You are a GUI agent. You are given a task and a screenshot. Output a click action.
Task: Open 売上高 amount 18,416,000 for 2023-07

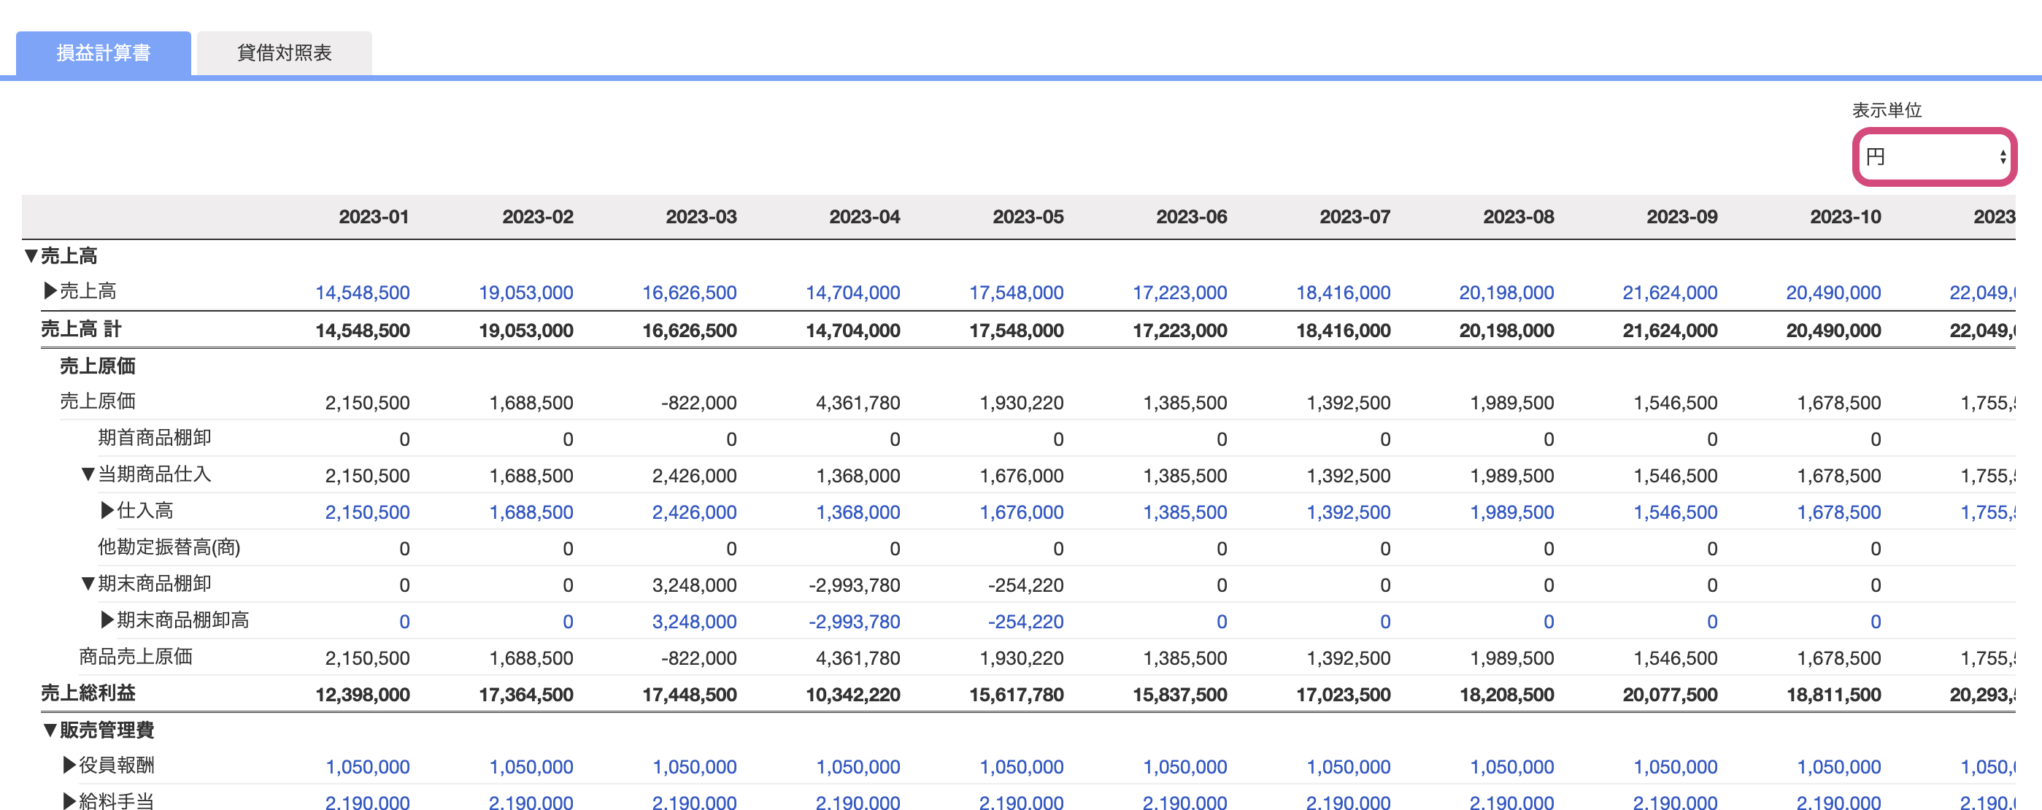1343,293
